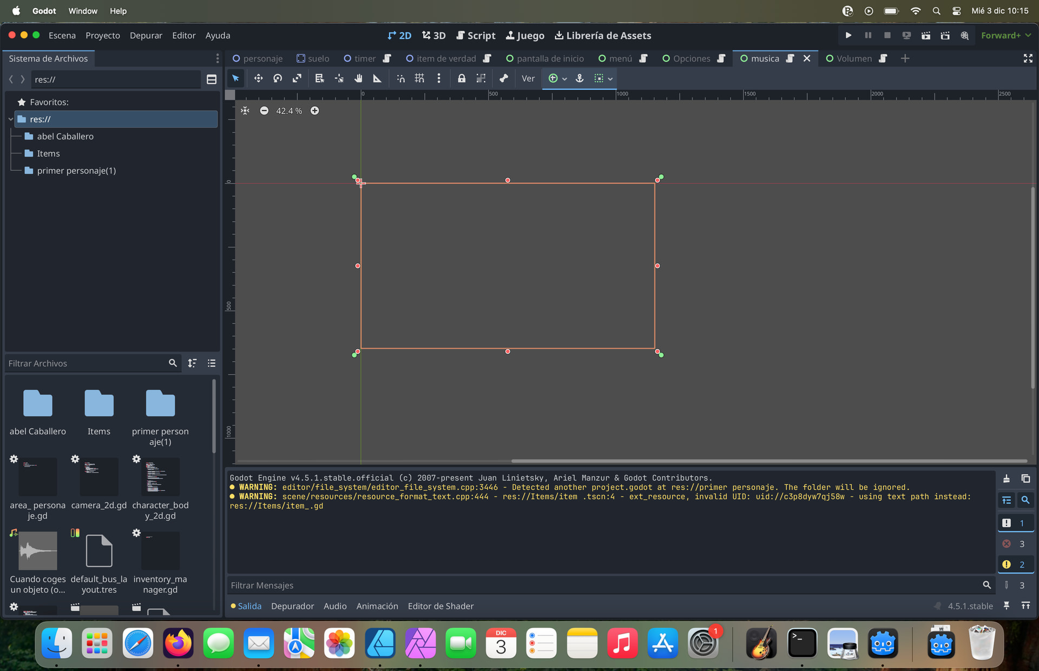Collapse the res:// folder tree
The height and width of the screenshot is (671, 1039).
point(11,119)
